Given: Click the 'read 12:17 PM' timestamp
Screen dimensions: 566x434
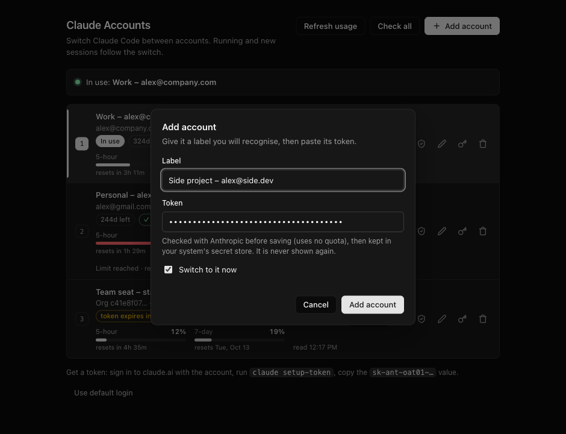Looking at the screenshot, I should (315, 347).
